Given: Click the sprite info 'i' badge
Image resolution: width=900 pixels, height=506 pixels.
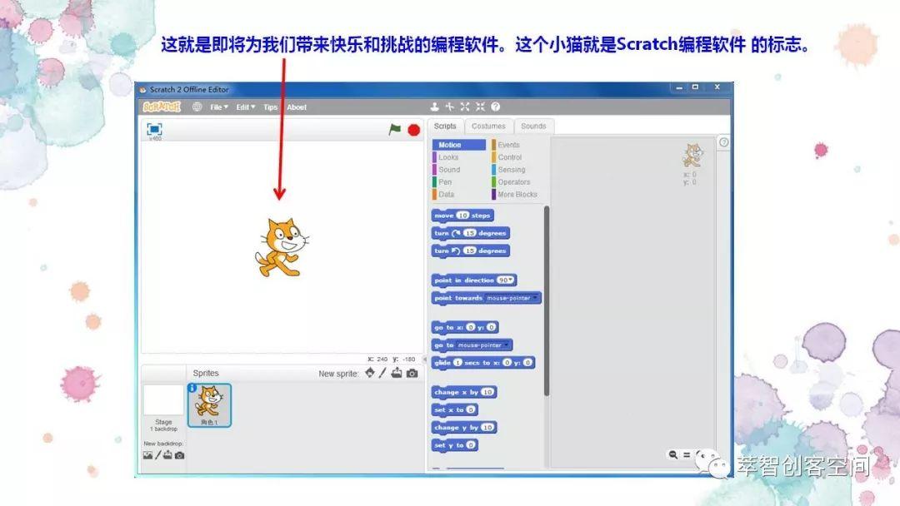Looking at the screenshot, I should [192, 388].
